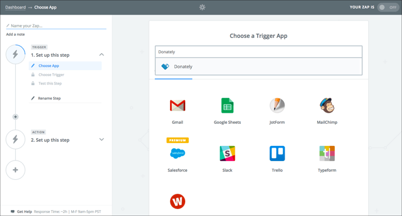Viewport: 402px width, 216px height.
Task: Select the MailChimp monkey icon
Action: 327,105
